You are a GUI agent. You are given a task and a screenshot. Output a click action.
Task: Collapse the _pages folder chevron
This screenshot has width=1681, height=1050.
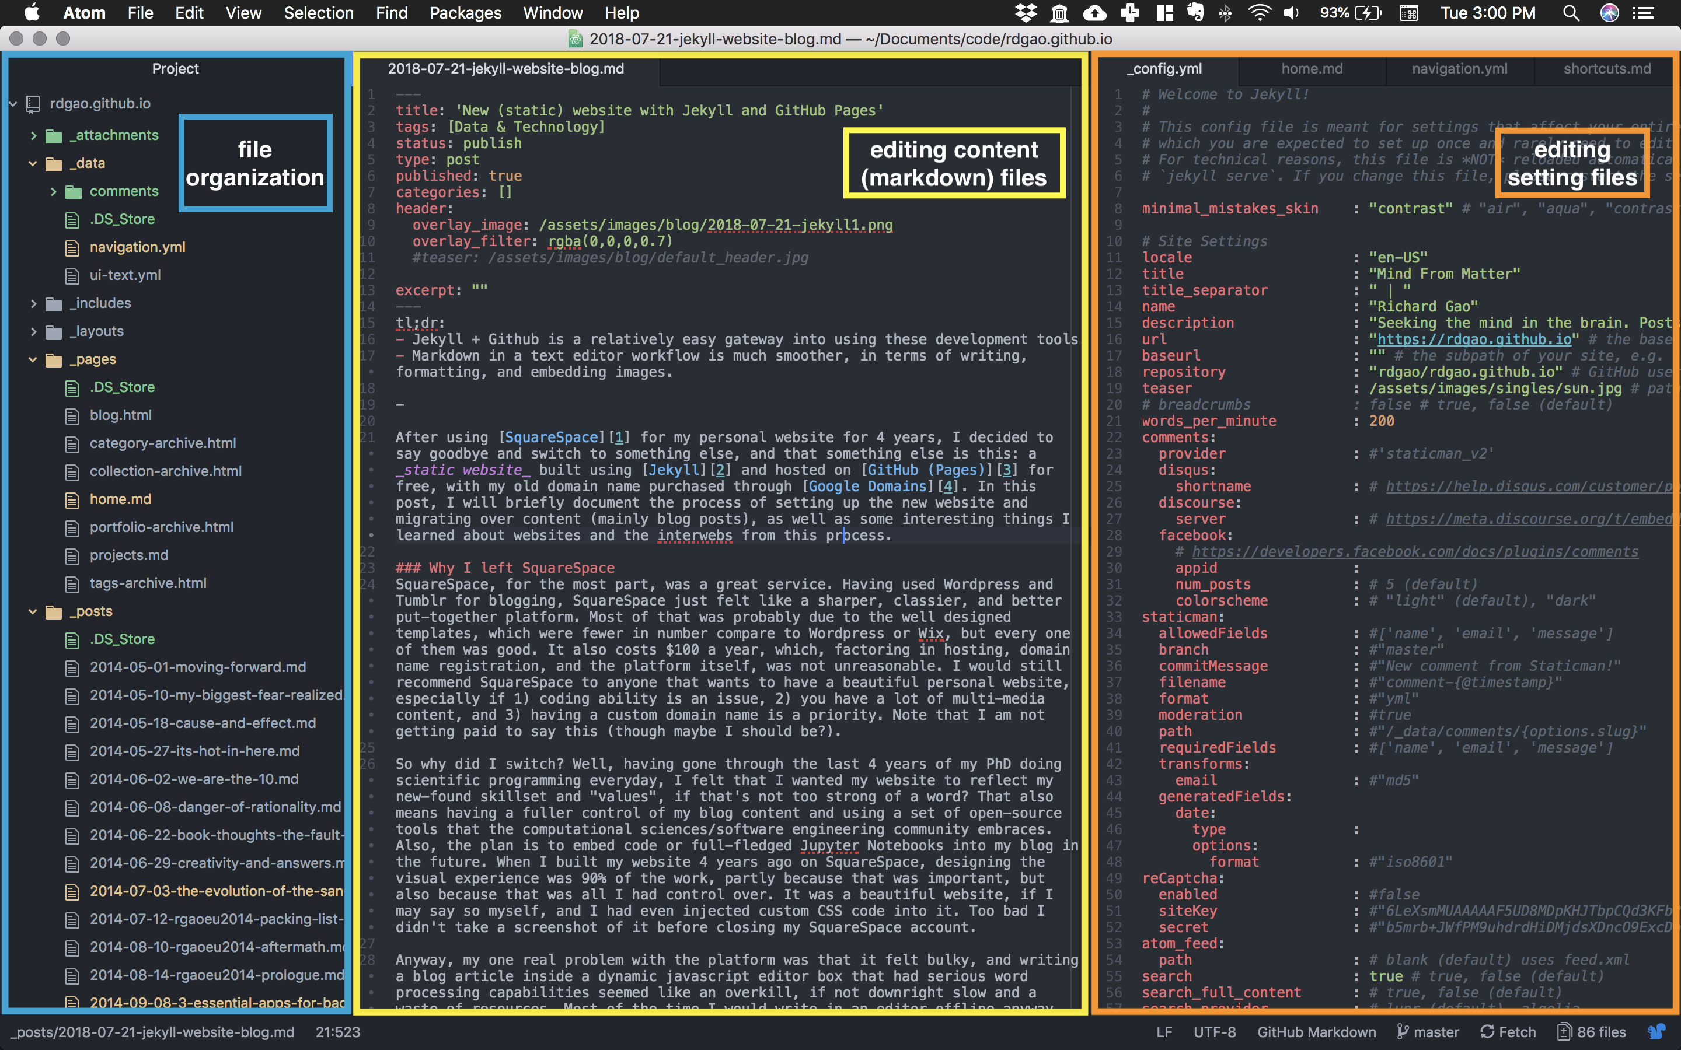(33, 360)
